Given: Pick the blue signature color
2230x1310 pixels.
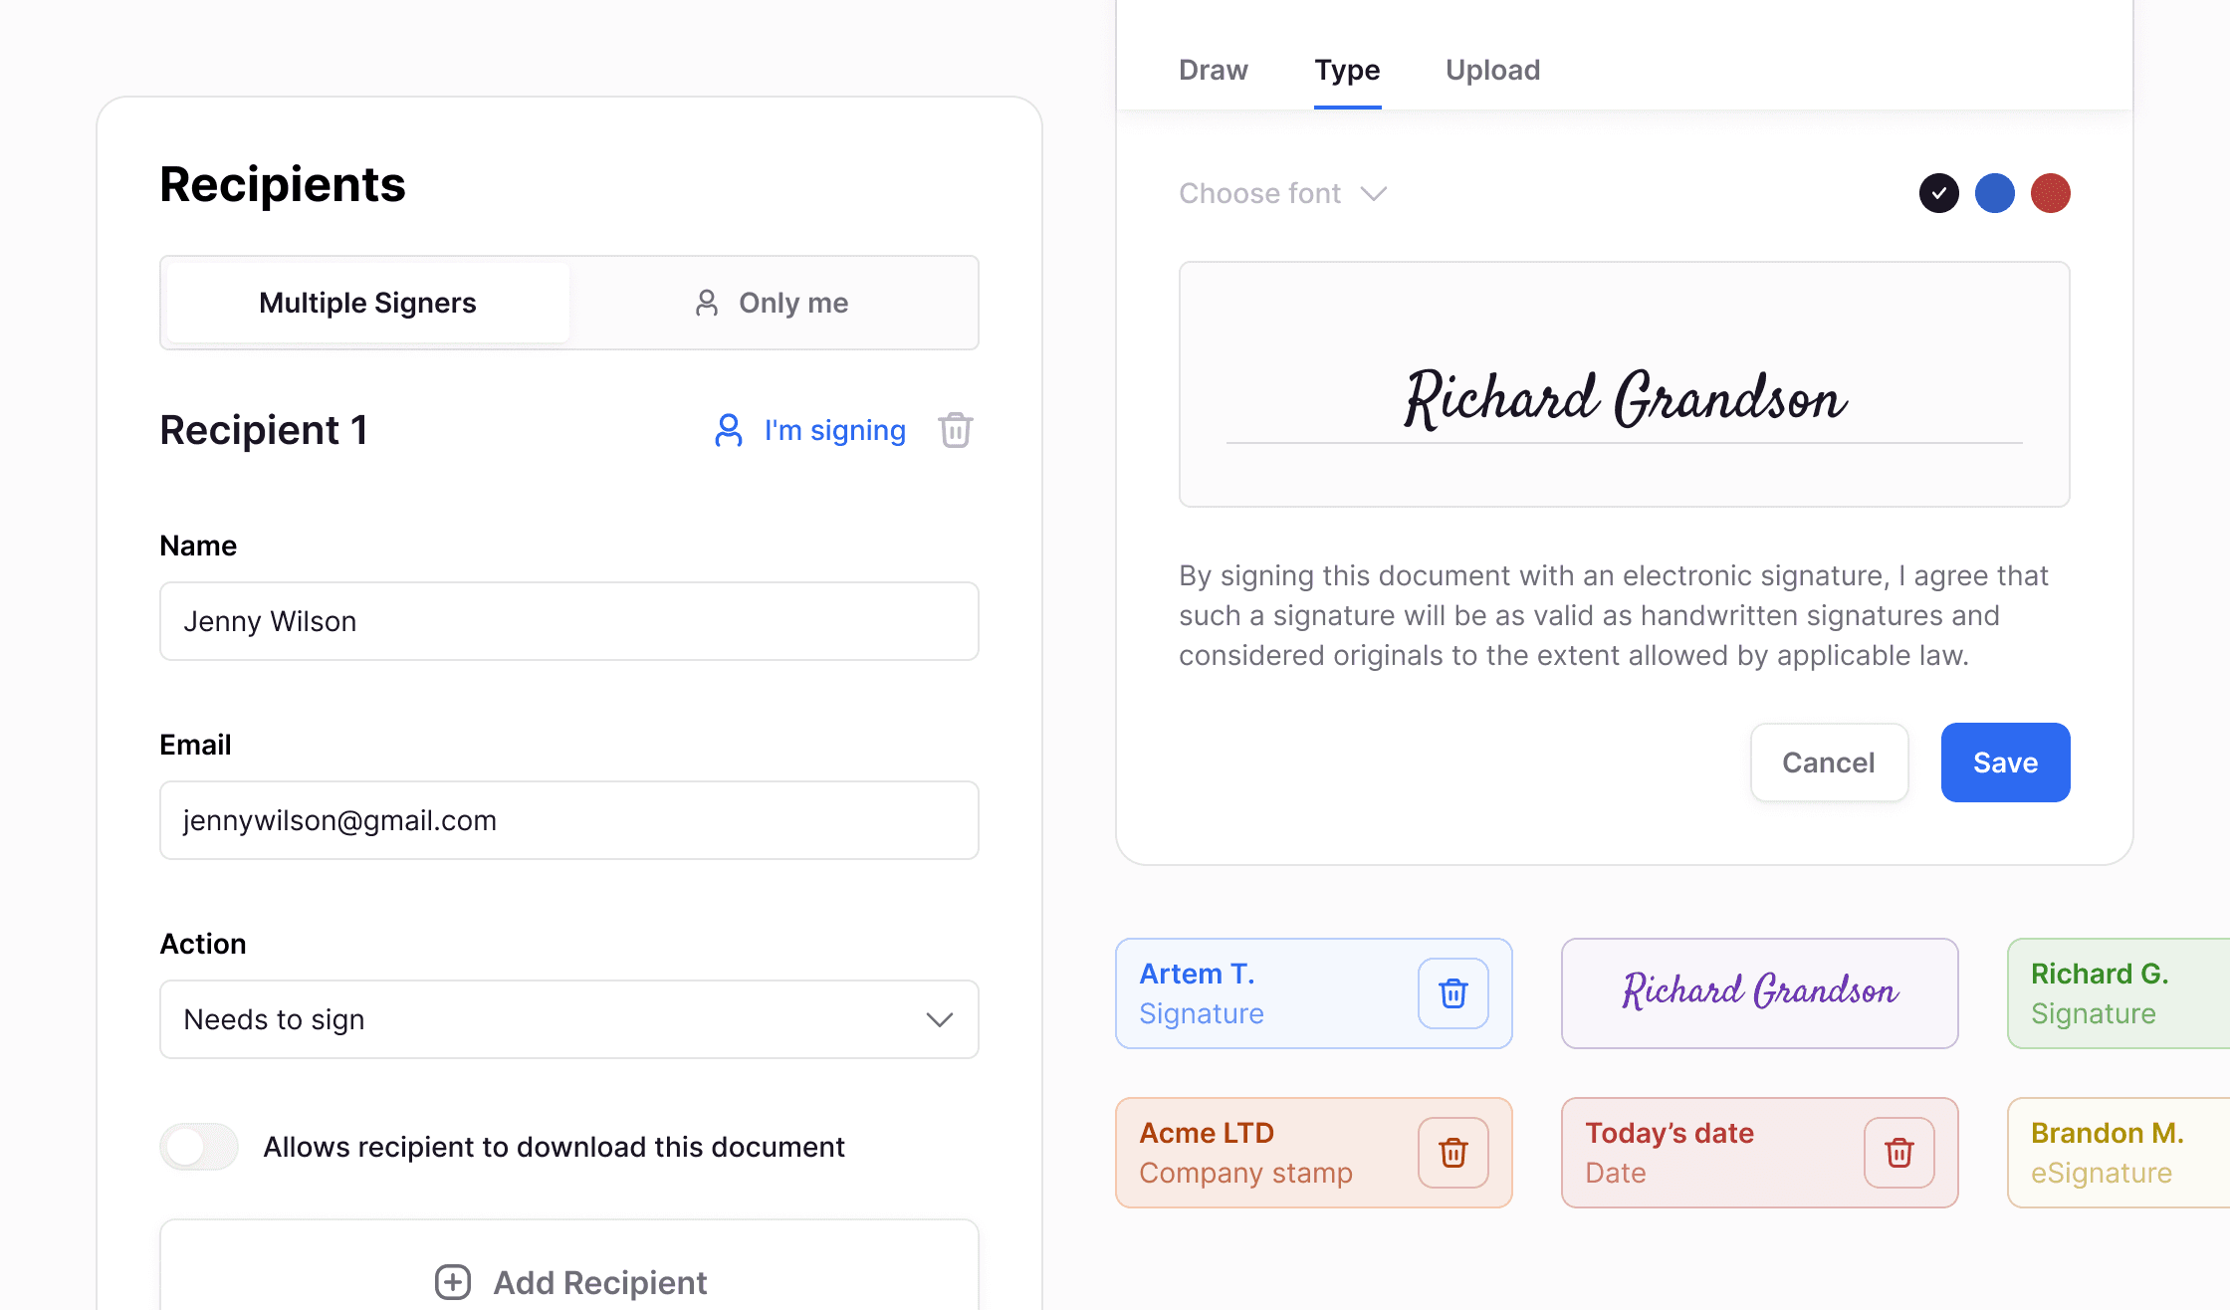Looking at the screenshot, I should tap(1994, 193).
